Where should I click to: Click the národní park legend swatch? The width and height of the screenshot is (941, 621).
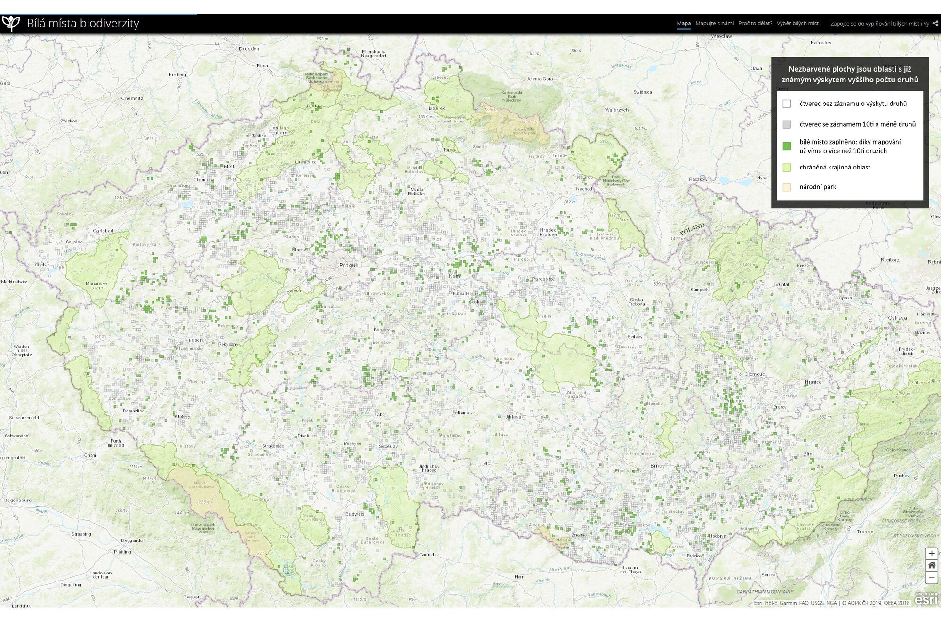(x=787, y=187)
